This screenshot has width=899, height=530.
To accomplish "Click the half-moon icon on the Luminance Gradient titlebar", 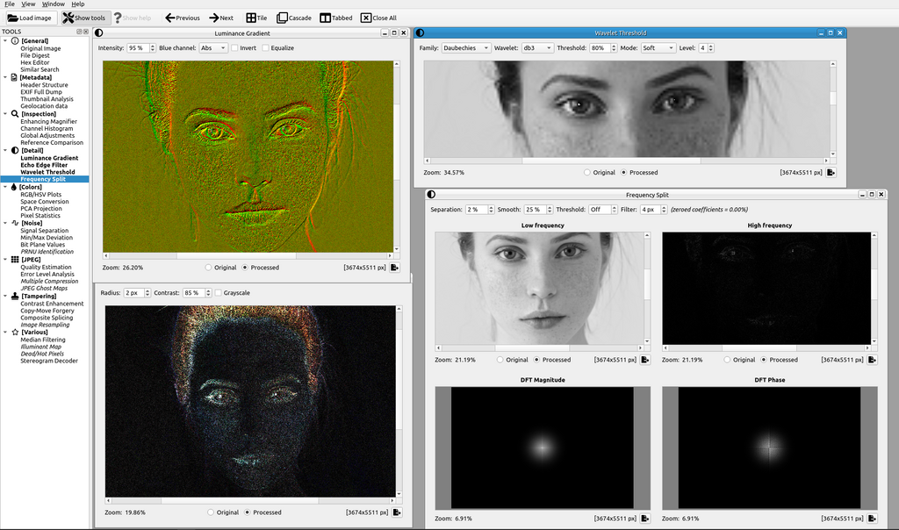I will coord(97,32).
